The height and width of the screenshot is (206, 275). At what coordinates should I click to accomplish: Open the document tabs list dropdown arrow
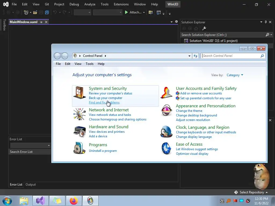(x=172, y=22)
